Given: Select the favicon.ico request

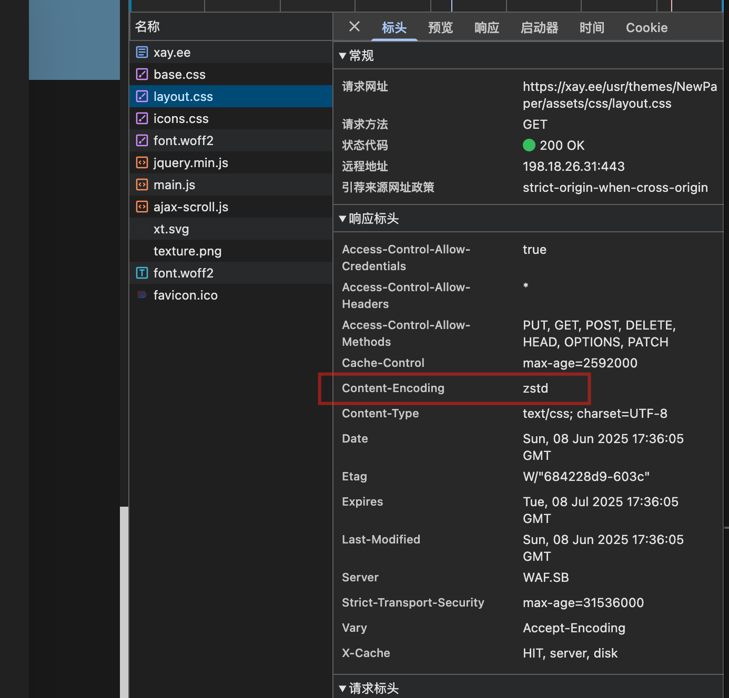Looking at the screenshot, I should click(231, 295).
